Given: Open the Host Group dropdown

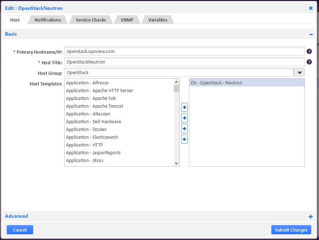Looking at the screenshot, I should tap(299, 72).
